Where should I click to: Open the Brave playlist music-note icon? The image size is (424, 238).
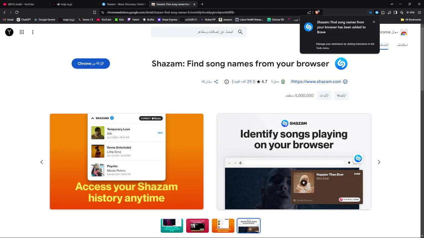(x=389, y=12)
